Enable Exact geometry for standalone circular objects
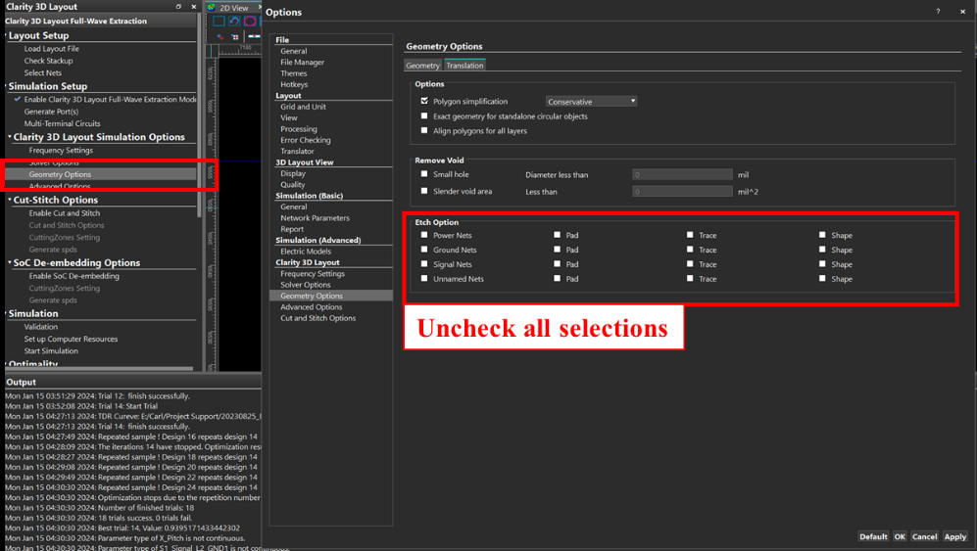Viewport: 977px width, 551px height. [x=424, y=115]
